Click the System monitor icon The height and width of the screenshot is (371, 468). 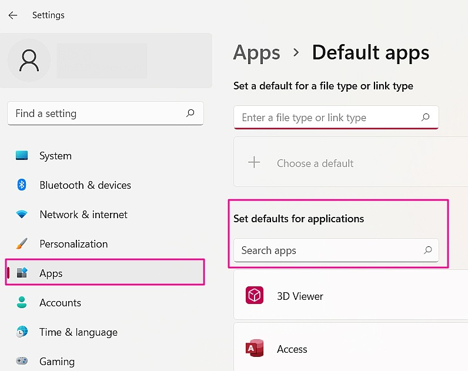[x=22, y=156]
